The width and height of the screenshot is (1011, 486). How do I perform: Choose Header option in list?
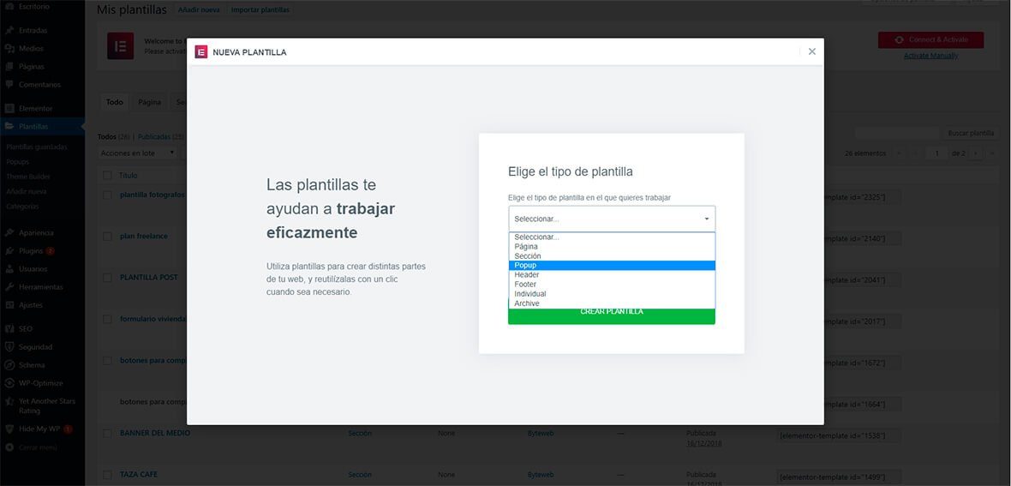(611, 275)
